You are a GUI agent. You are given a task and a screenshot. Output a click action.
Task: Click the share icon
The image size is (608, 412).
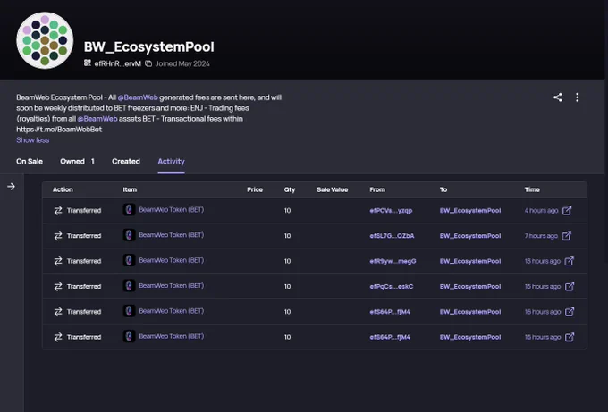pos(558,97)
